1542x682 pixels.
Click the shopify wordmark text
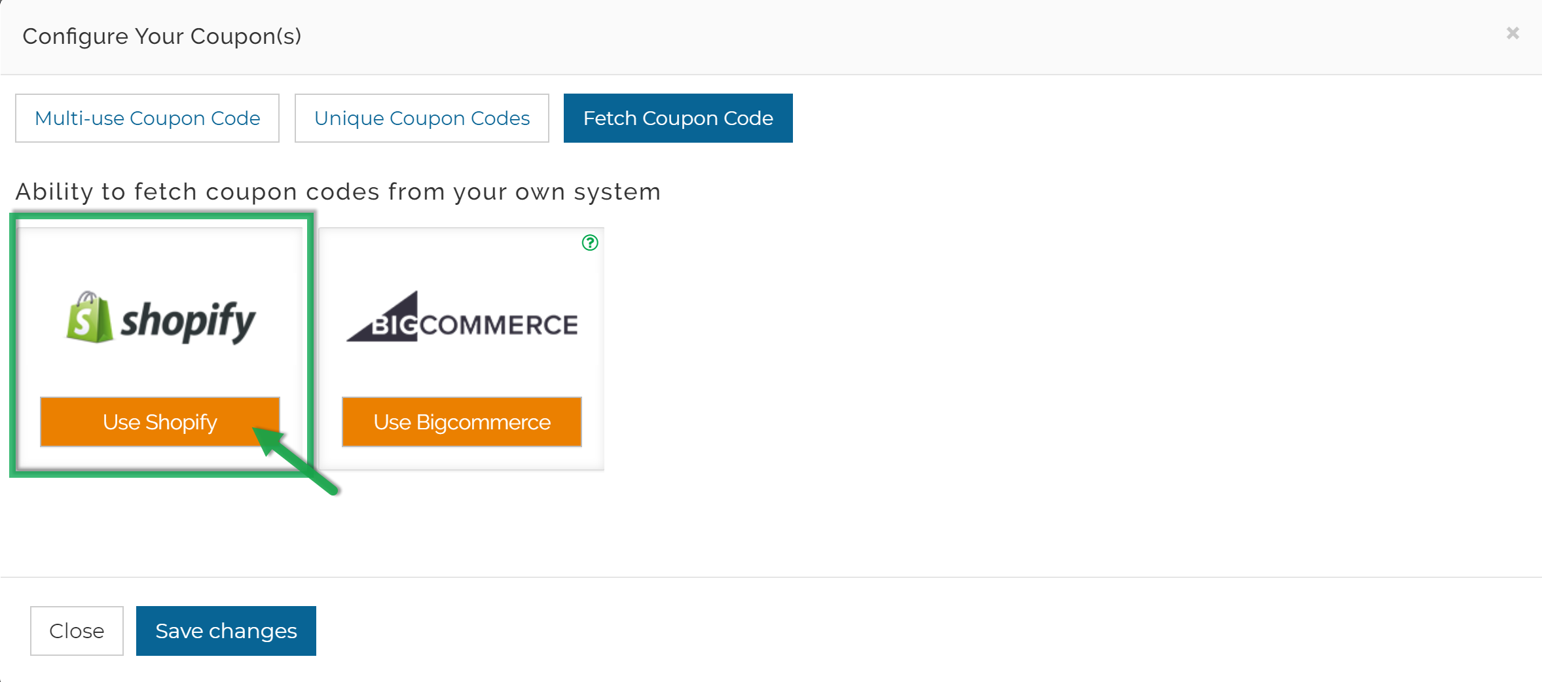[189, 321]
